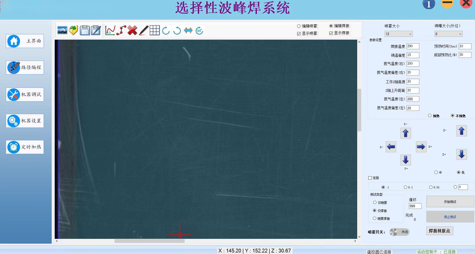
Task: Click the canvas vertical scrollbar thumb
Action: tap(359, 110)
